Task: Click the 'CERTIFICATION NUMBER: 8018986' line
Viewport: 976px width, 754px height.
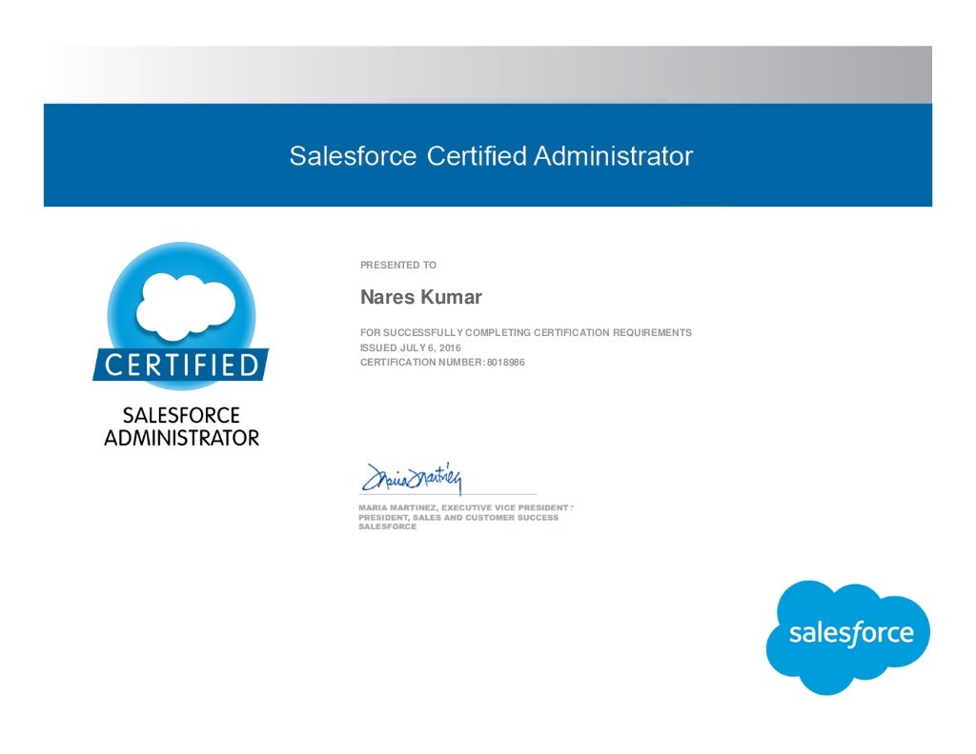Action: (442, 363)
